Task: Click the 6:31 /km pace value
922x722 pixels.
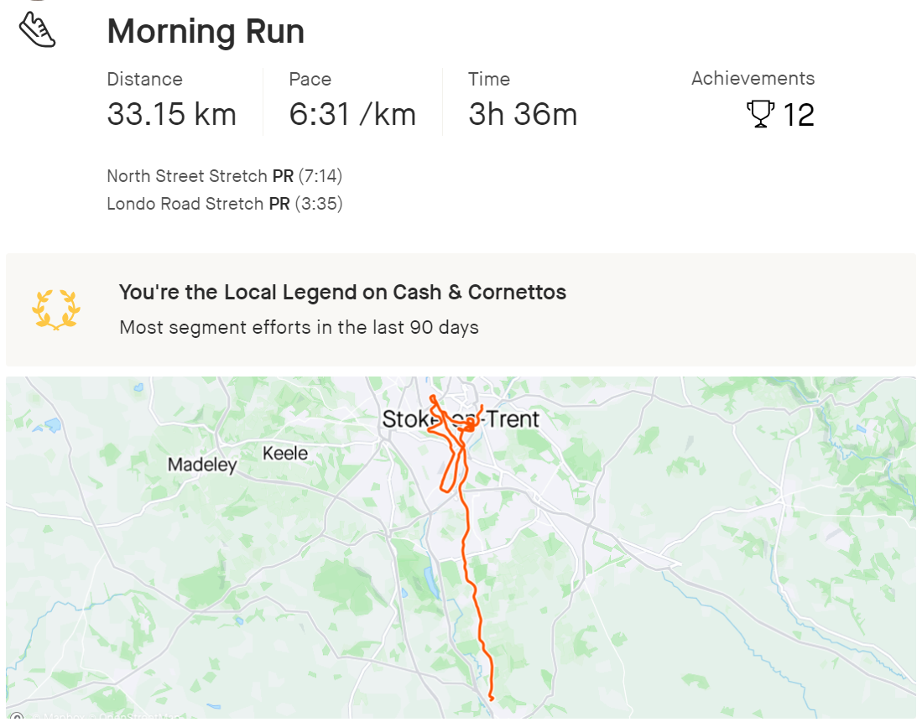Action: 352,114
